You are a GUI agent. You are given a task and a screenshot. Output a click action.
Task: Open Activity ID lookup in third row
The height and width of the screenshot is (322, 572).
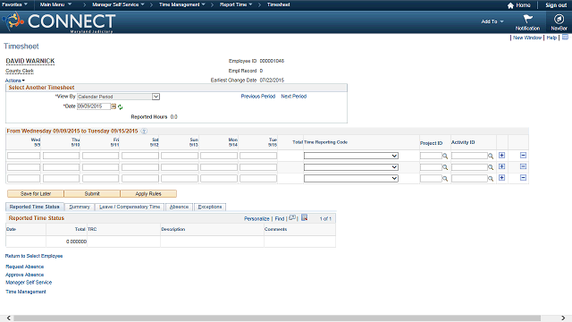(491, 179)
